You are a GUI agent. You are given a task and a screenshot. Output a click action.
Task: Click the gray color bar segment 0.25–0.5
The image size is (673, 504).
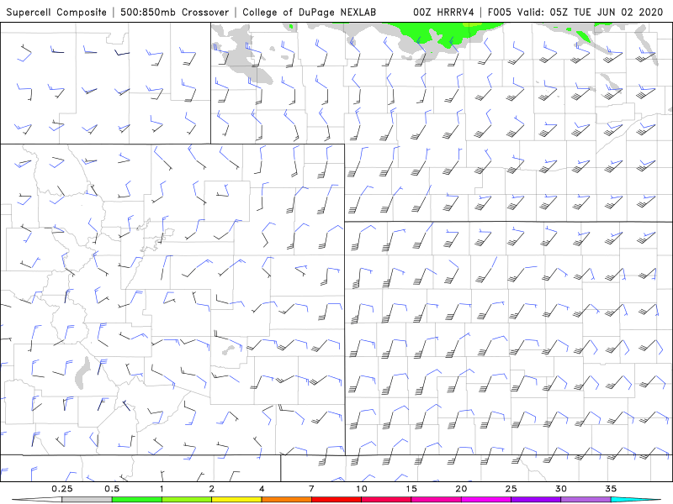click(87, 500)
